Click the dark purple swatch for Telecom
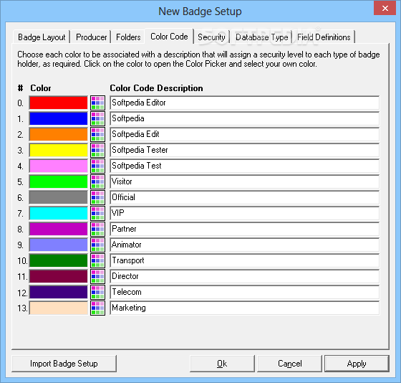401x383 pixels. (x=59, y=292)
